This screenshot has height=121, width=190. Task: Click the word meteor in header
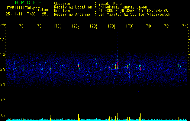click(44, 10)
